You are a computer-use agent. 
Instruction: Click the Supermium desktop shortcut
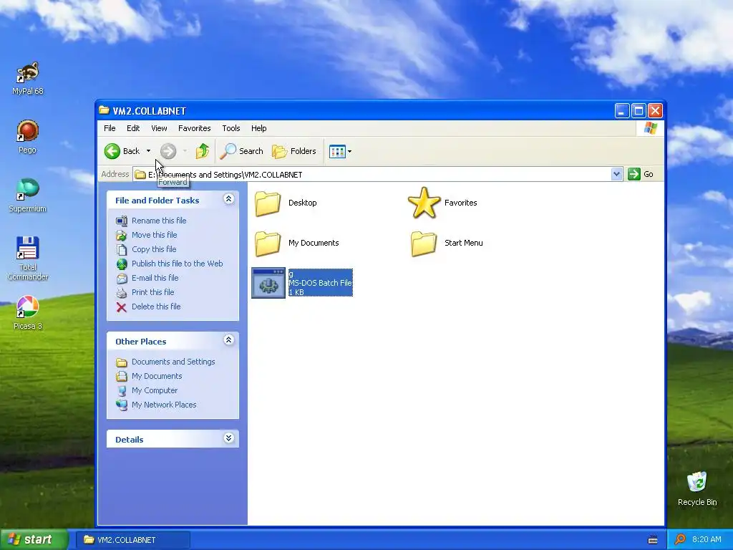[28, 196]
